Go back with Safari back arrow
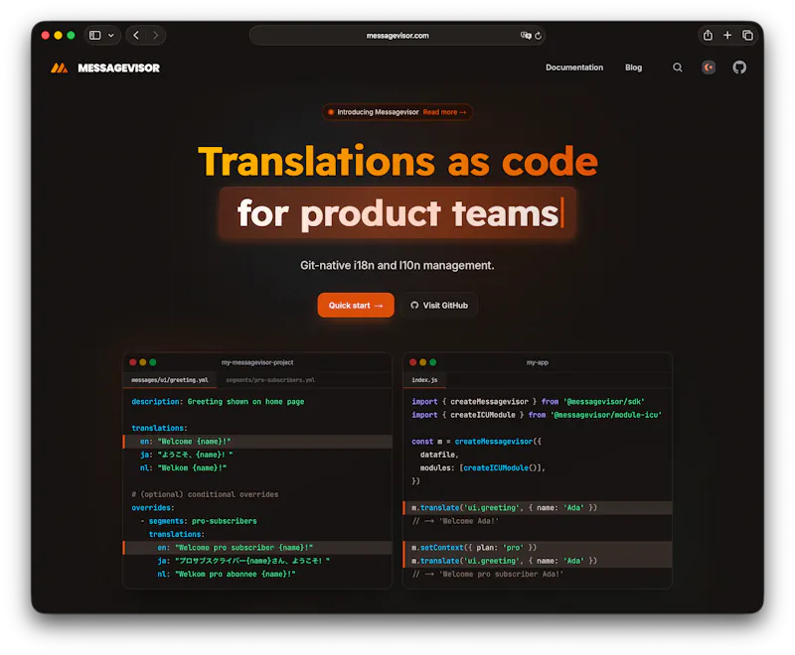Screen dimensions: 795x655 coord(136,35)
